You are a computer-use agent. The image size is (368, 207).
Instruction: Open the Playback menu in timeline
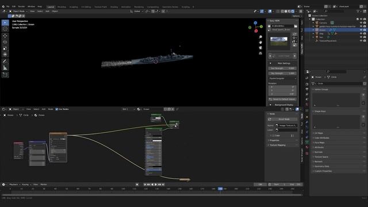point(14,185)
